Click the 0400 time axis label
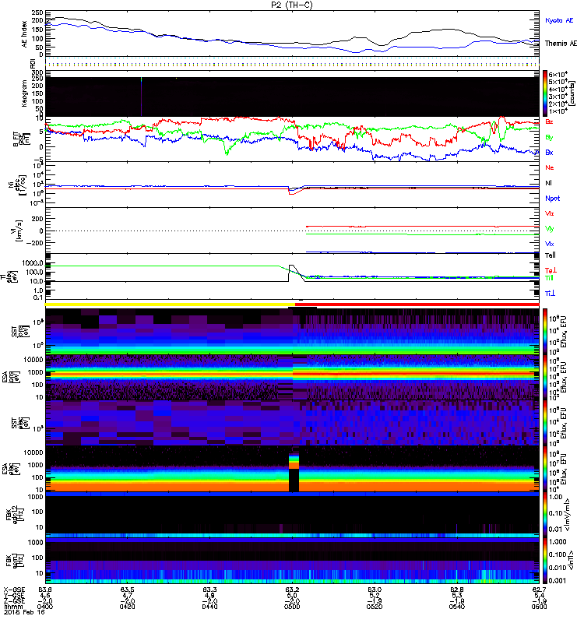The height and width of the screenshot is (623, 584). coord(45,607)
